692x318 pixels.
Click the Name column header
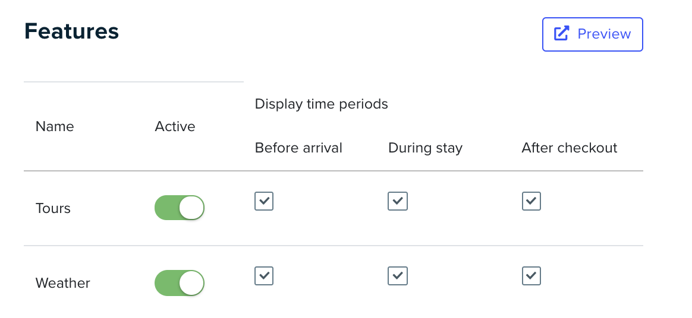pyautogui.click(x=55, y=126)
